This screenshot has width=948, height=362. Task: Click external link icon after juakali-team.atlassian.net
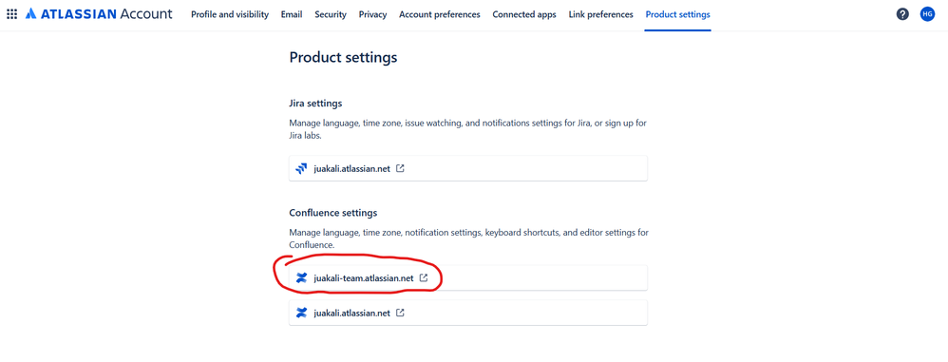[x=424, y=278]
